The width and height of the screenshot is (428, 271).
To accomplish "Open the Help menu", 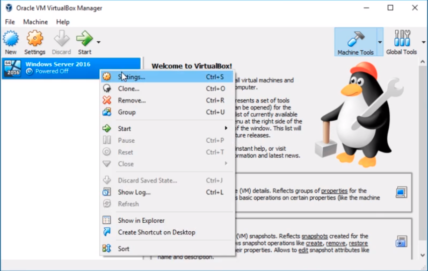I will pyautogui.click(x=63, y=22).
